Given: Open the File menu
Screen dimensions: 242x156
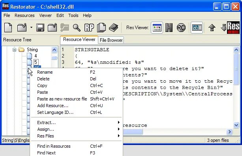Looking at the screenshot, I should (7, 15).
